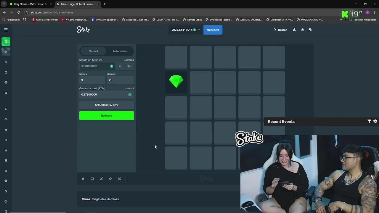Viewport: 379px width, 213px height.
Task: Open the notifications bell in header
Action: pyautogui.click(x=302, y=30)
